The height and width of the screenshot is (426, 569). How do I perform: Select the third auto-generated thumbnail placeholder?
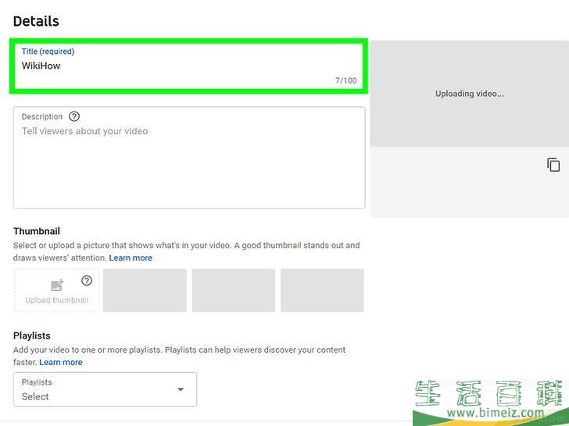322,290
